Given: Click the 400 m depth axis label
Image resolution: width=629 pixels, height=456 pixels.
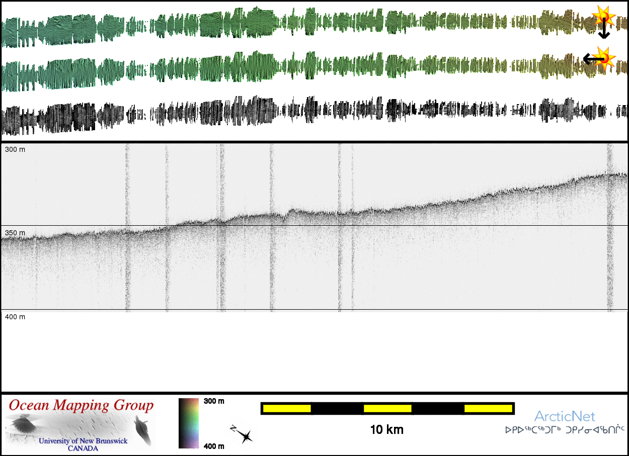Looking at the screenshot, I should click(15, 317).
